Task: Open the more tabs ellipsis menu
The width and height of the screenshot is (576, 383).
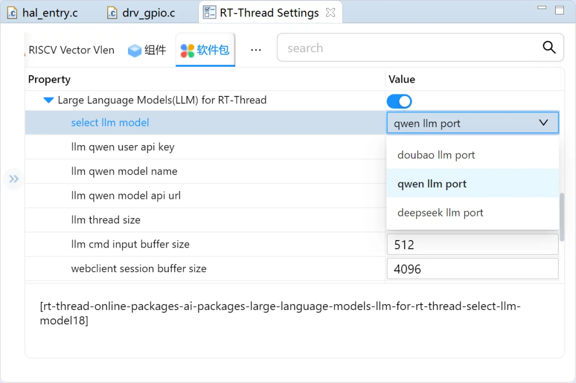Action: pyautogui.click(x=255, y=50)
